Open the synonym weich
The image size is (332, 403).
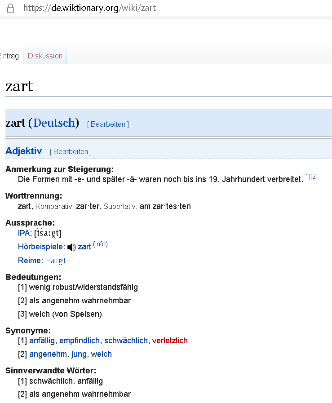[101, 354]
